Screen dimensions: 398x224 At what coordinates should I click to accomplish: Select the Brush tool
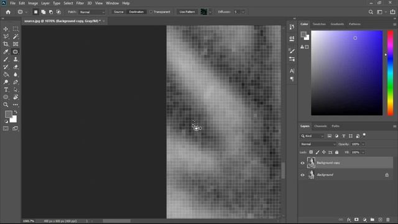6,60
